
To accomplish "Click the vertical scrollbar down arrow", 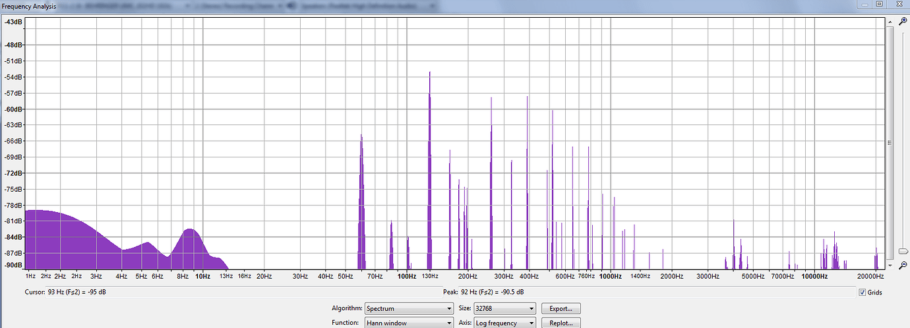I will (x=890, y=265).
